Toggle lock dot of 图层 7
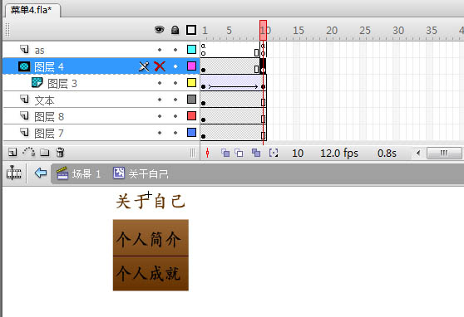The width and height of the screenshot is (464, 317). pos(175,133)
